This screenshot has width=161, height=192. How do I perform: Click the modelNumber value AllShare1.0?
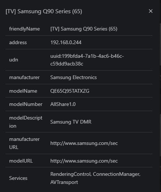tap(63, 104)
